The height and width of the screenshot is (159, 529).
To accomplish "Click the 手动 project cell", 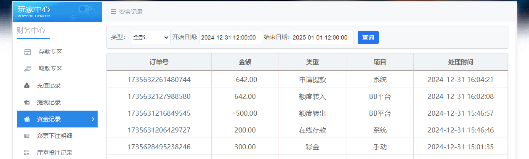I will coord(380,147).
